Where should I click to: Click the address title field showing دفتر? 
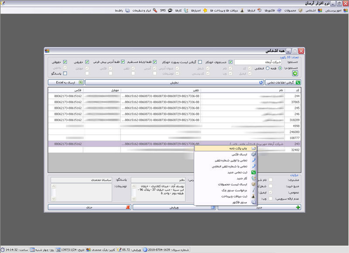pos(158,180)
